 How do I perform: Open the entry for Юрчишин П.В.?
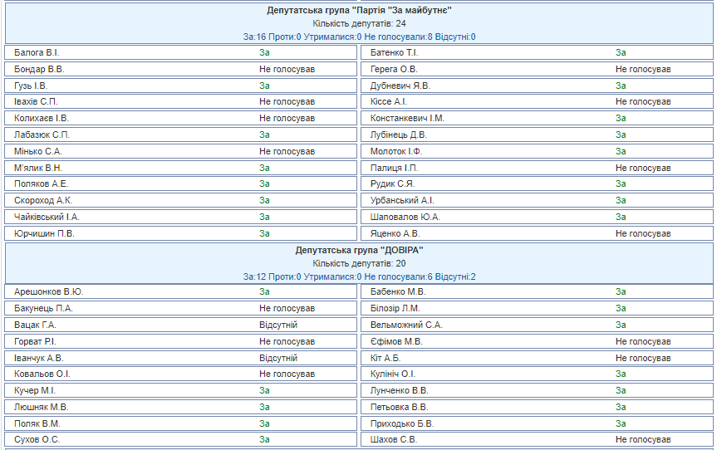(x=44, y=233)
